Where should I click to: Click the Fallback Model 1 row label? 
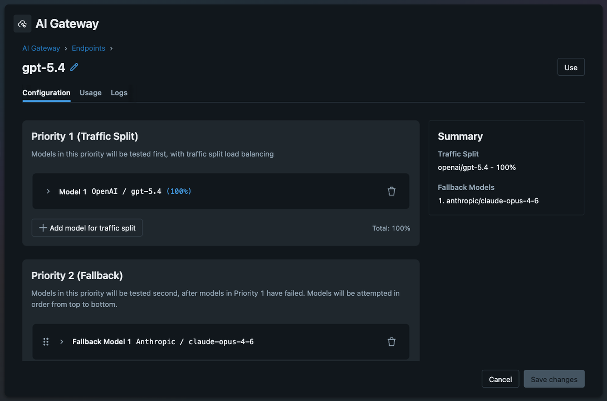point(102,342)
